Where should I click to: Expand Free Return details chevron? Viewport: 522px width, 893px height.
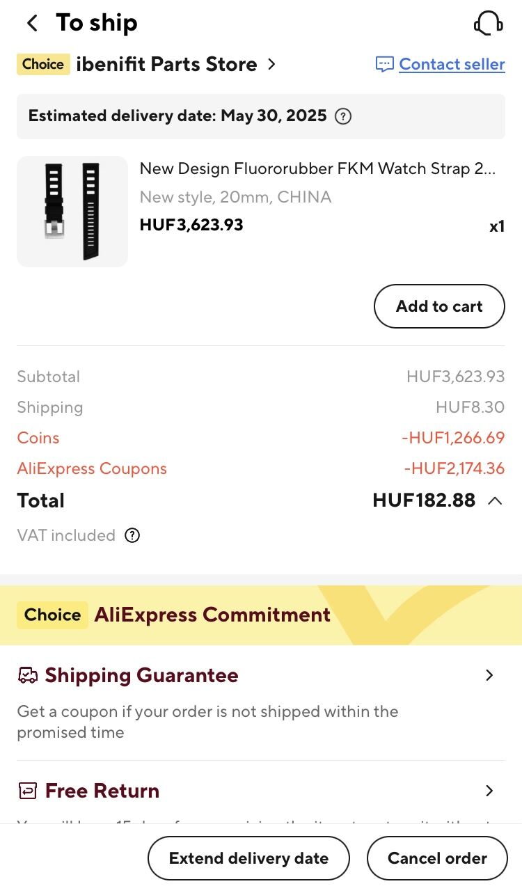(489, 791)
